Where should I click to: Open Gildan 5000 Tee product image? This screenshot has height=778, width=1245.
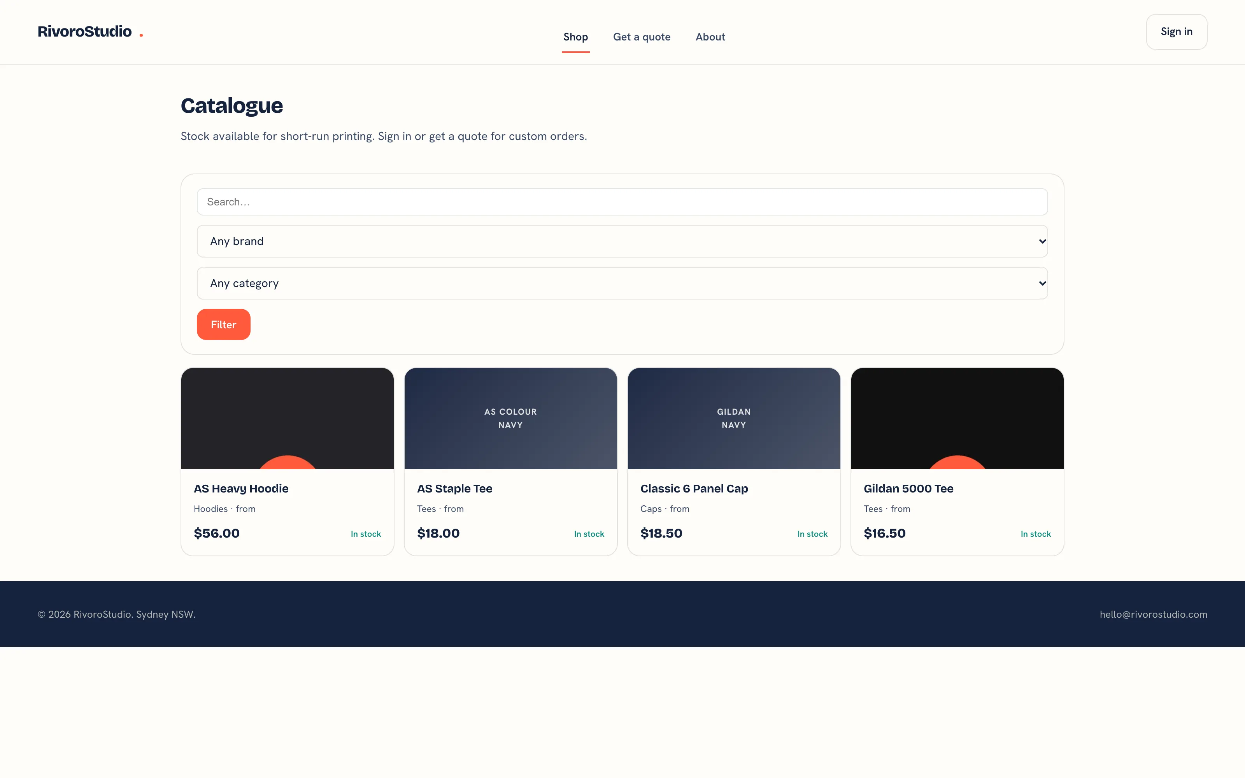(957, 418)
